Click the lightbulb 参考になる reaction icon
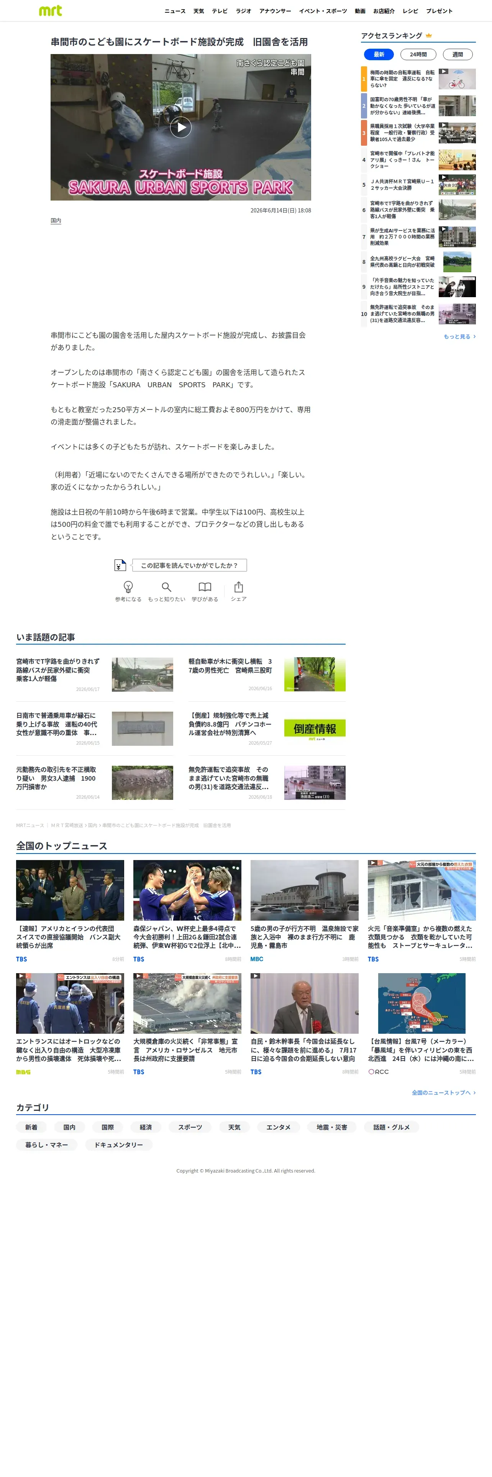 [128, 587]
